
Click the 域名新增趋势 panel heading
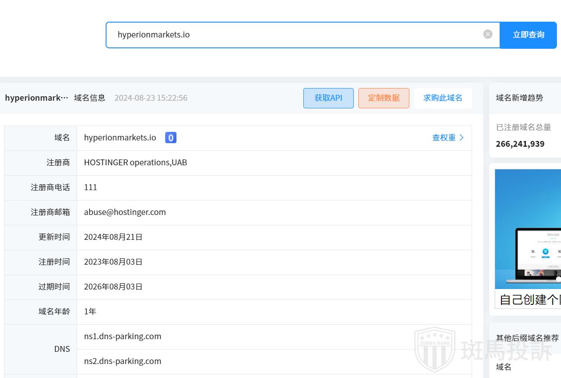point(519,98)
